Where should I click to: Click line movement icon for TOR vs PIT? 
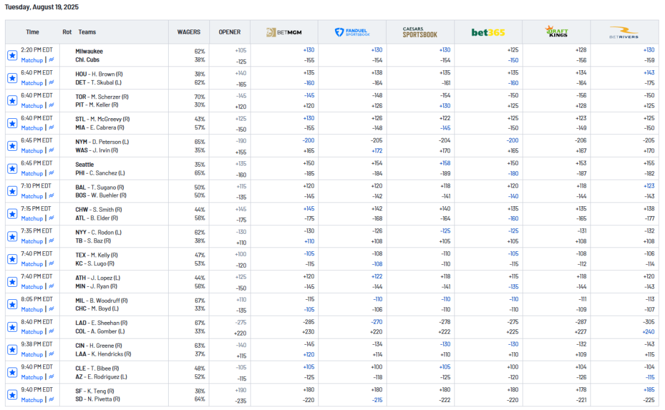tap(51, 105)
